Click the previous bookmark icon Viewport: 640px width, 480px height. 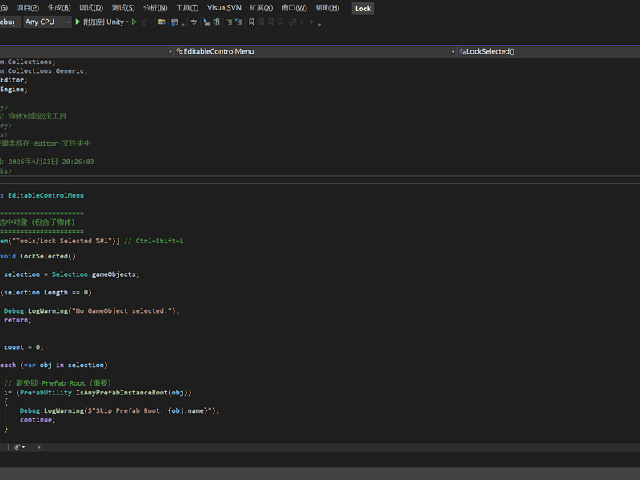(262, 22)
